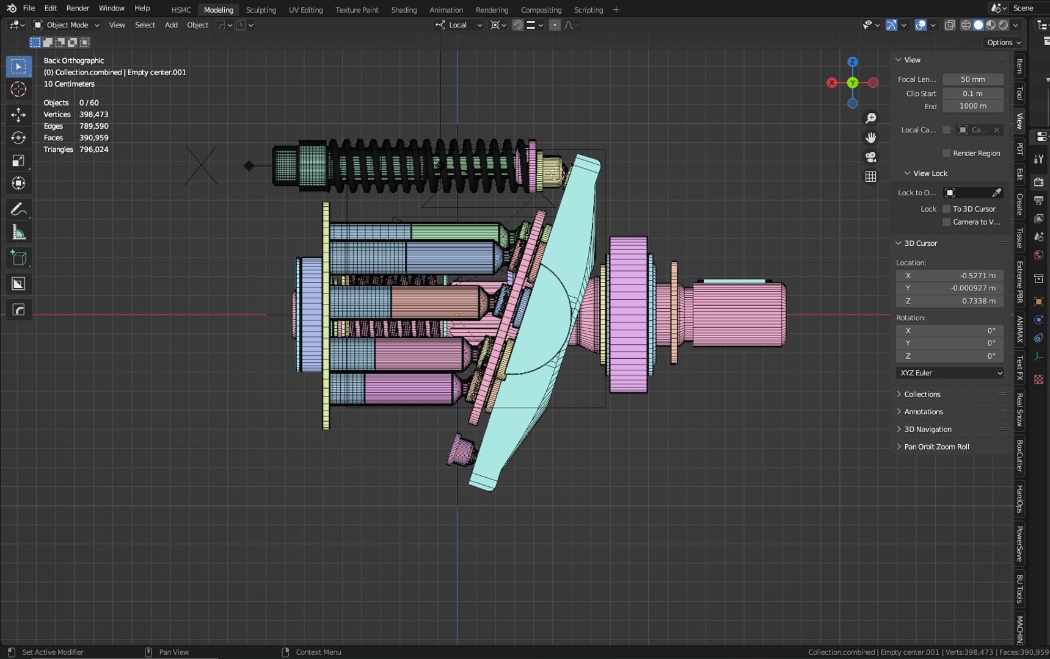Open the Local transform orientation dropdown

click(x=459, y=25)
